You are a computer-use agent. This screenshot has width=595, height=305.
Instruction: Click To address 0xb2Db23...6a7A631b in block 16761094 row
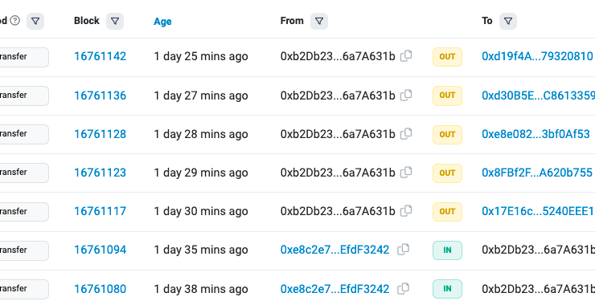539,250
